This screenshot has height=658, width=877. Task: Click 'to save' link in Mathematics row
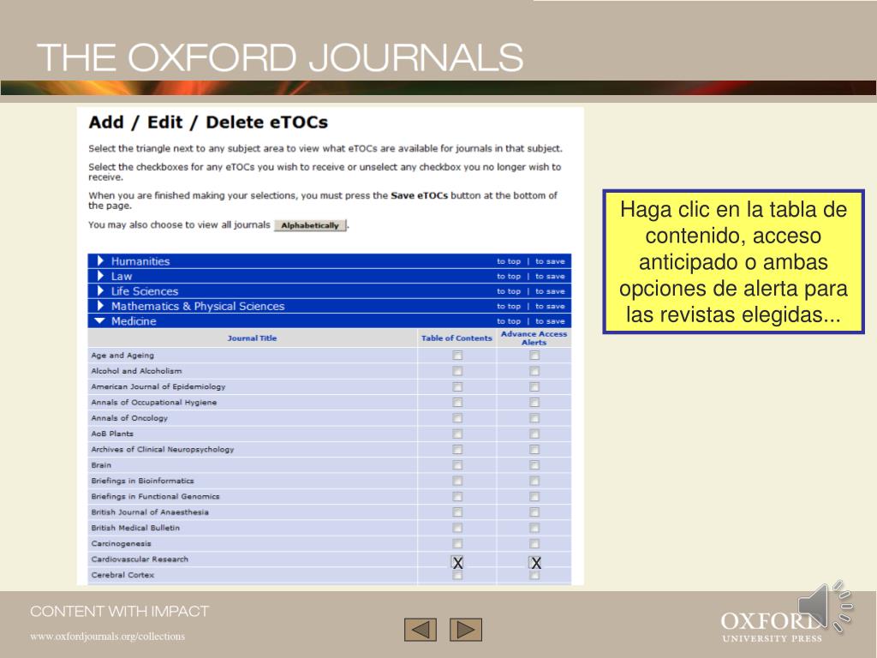[550, 307]
